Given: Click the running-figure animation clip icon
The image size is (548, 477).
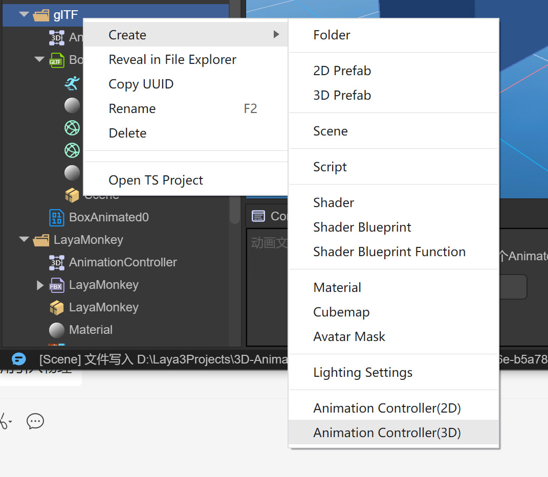Looking at the screenshot, I should [72, 83].
